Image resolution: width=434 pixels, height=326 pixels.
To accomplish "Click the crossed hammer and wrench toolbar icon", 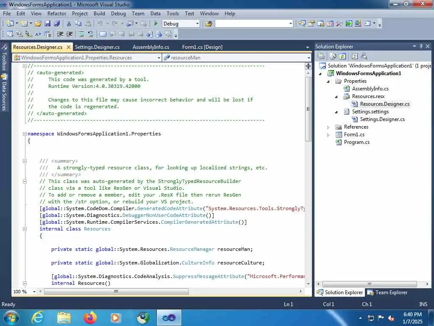I will point(339,24).
